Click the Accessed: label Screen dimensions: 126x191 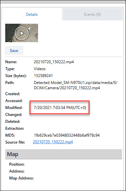tap(14, 101)
